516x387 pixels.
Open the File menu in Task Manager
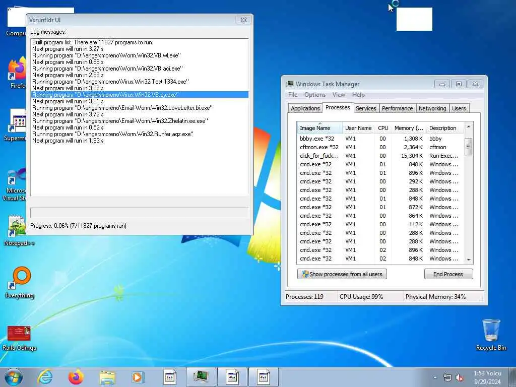coord(293,95)
